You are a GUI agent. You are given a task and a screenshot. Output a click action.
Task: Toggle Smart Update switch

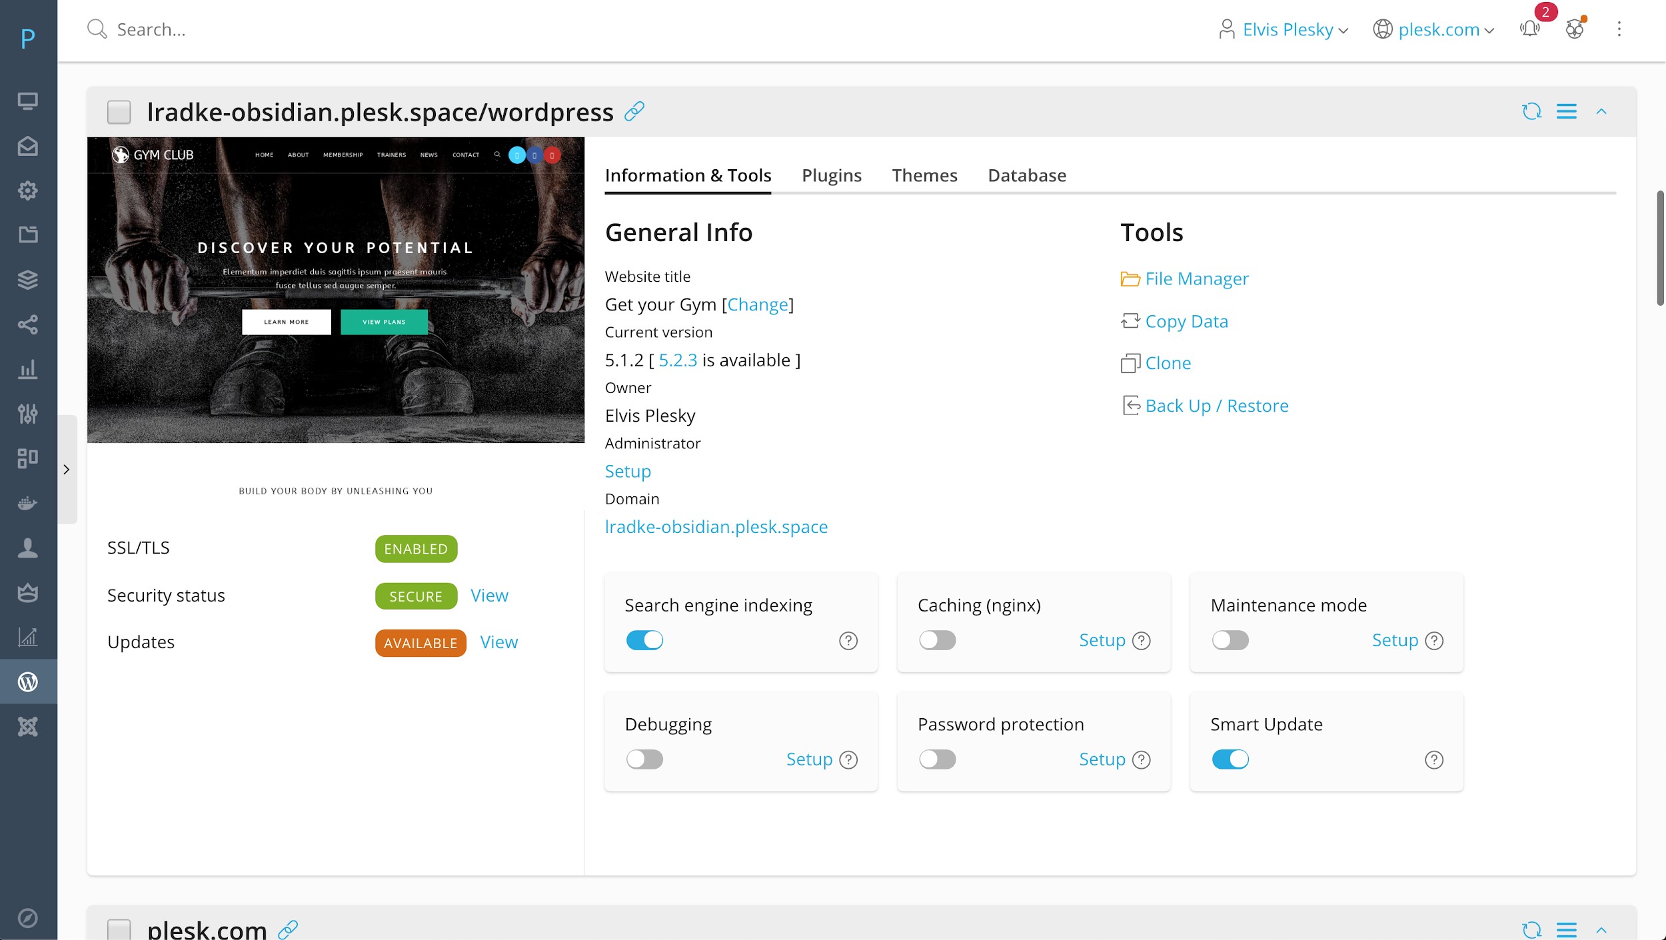(1230, 759)
